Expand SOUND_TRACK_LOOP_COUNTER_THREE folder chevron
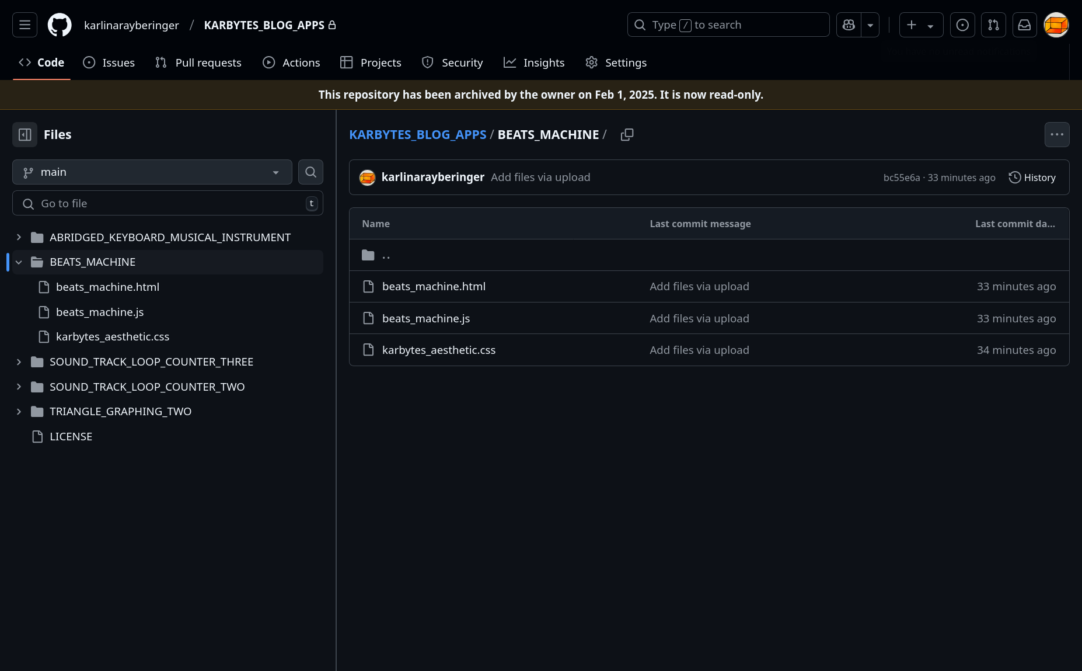Screen dimensions: 1082x671 tap(19, 362)
